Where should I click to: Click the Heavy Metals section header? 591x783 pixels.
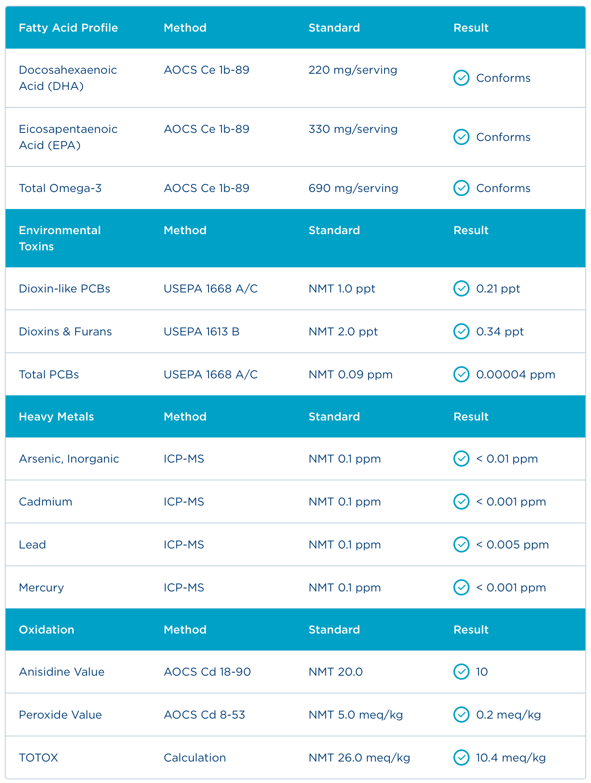[56, 416]
